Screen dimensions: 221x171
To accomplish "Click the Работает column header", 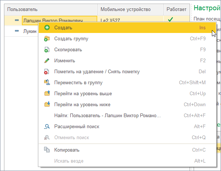I will click(x=177, y=9).
